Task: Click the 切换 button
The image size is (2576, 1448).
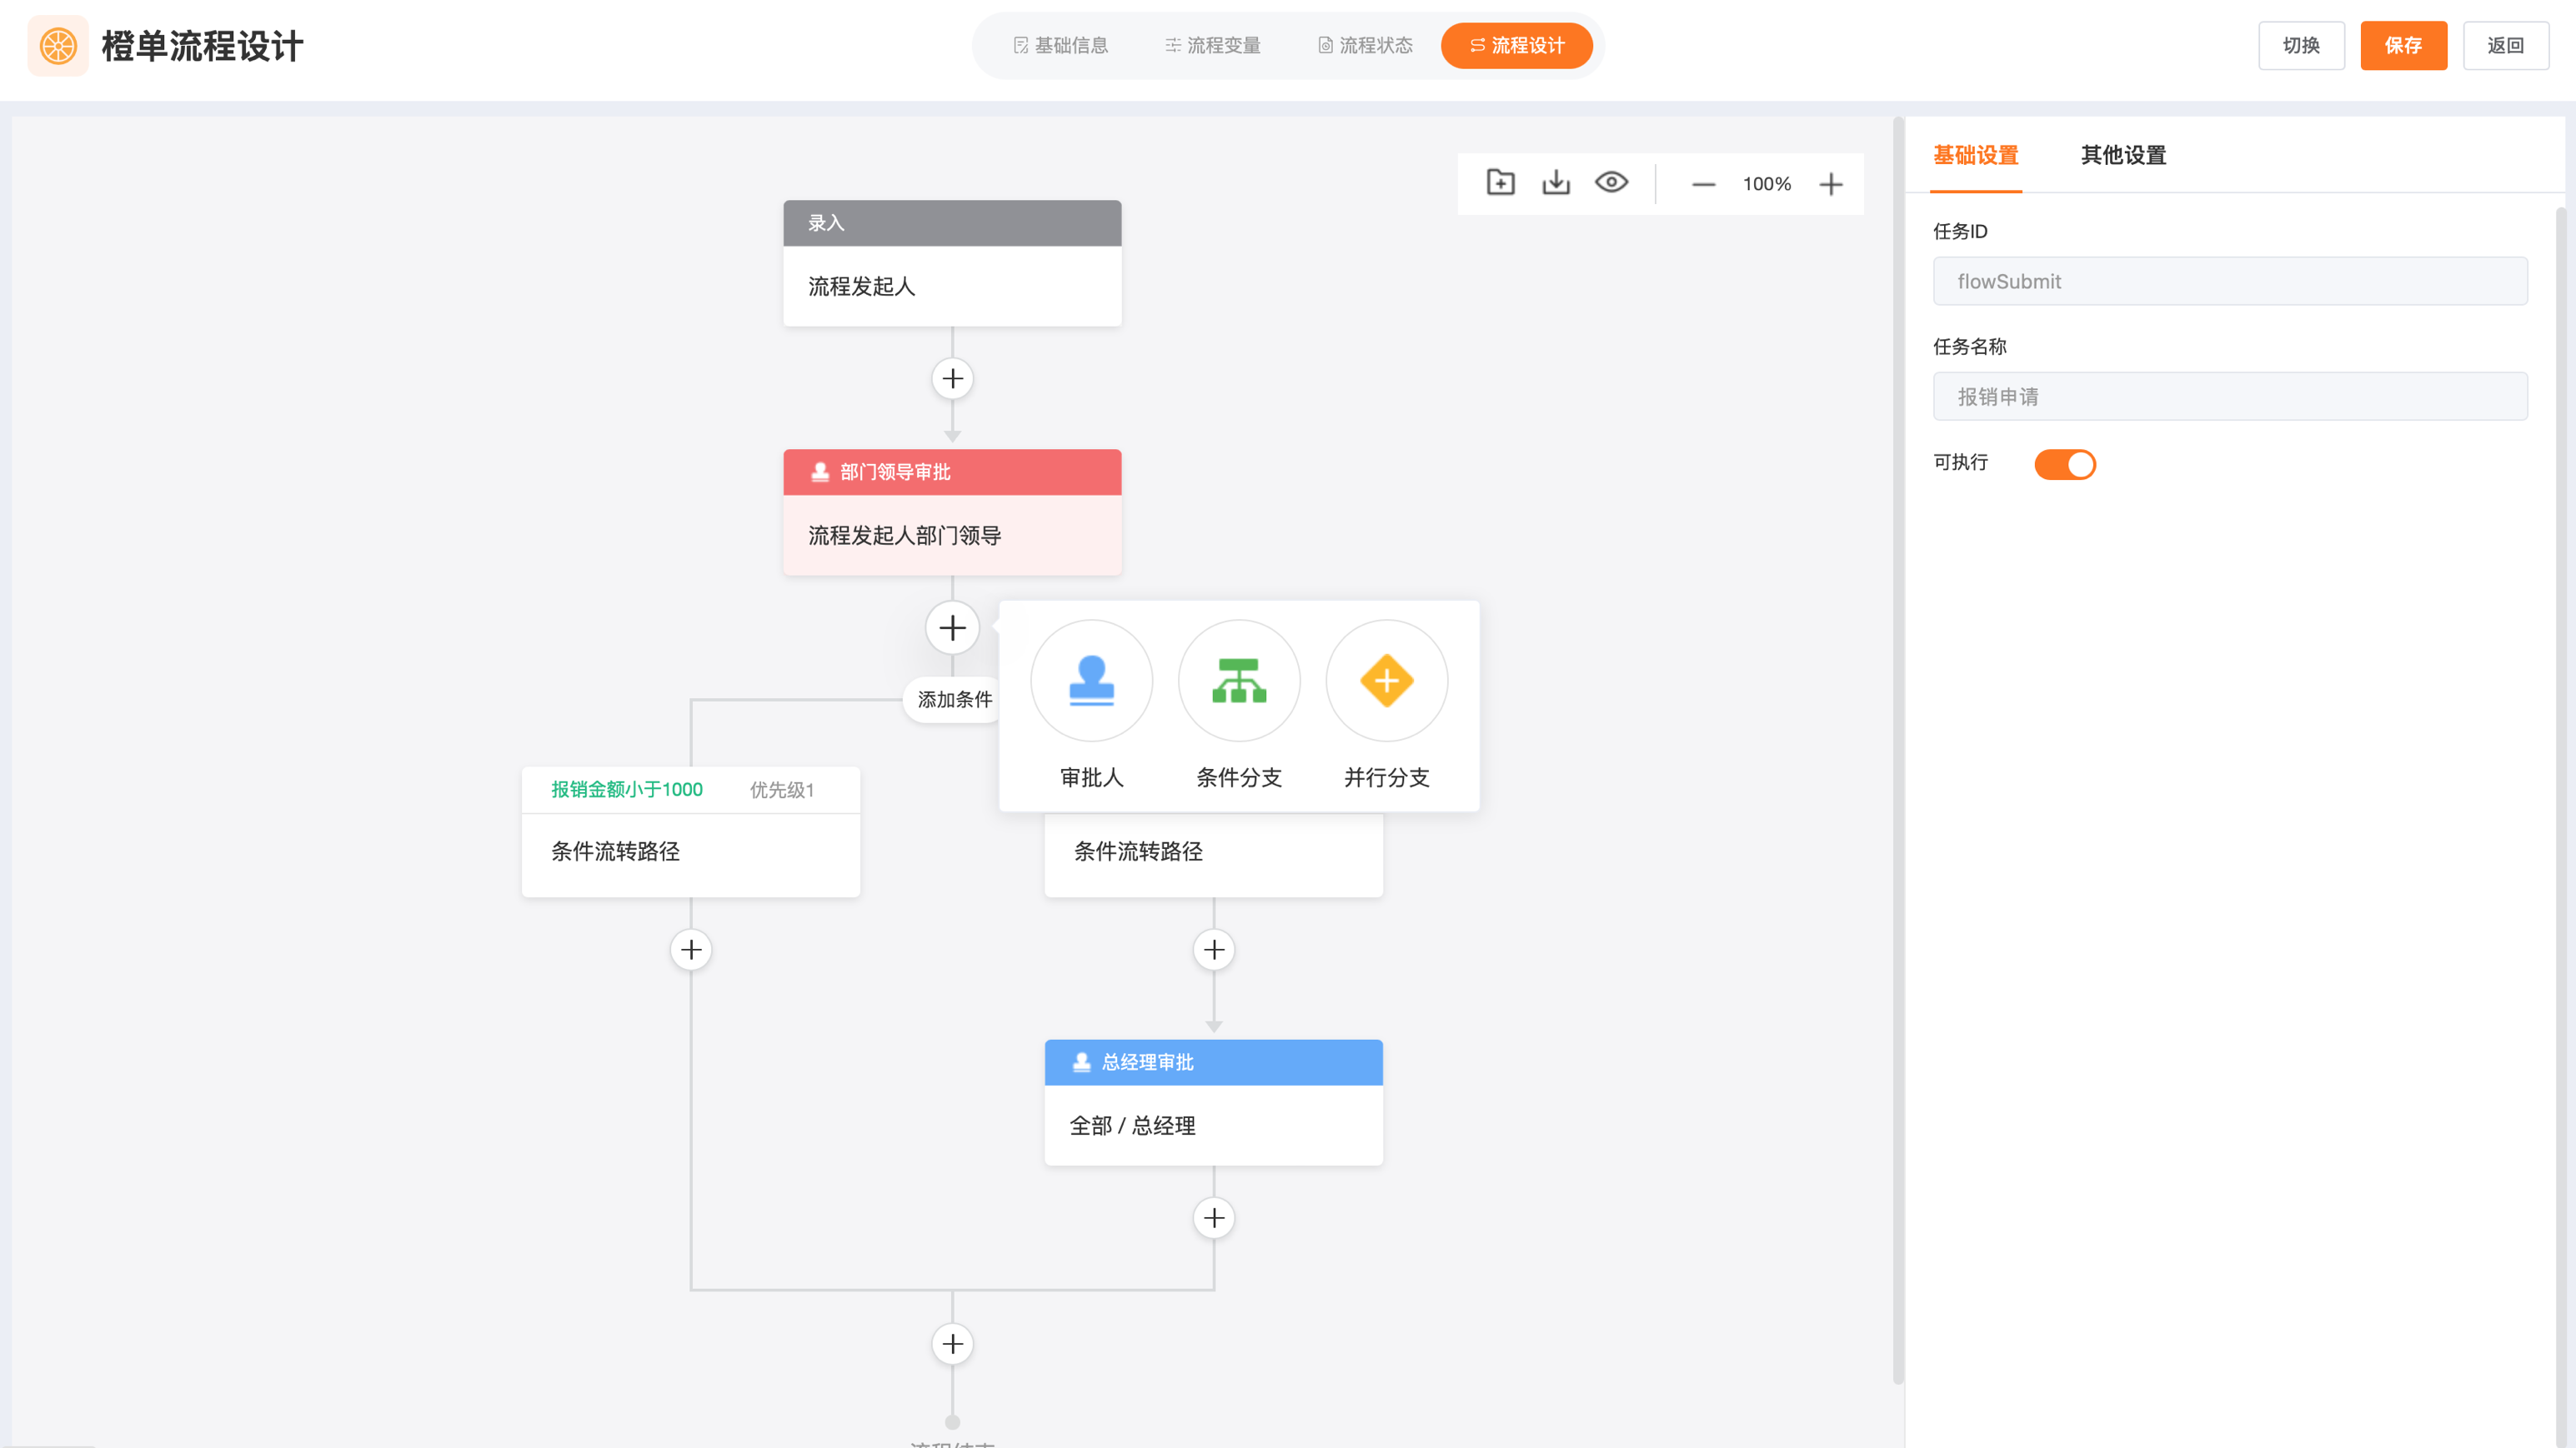Action: tap(2301, 46)
